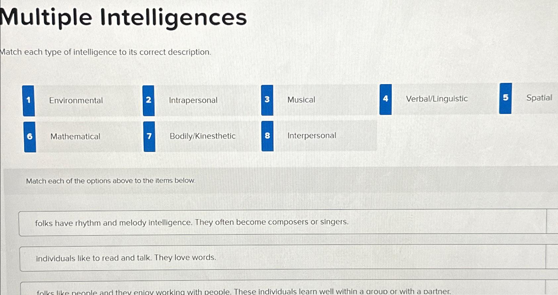Image resolution: width=558 pixels, height=295 pixels.
Task: Select the number 1 badge for Environmental
Action: pos(29,100)
